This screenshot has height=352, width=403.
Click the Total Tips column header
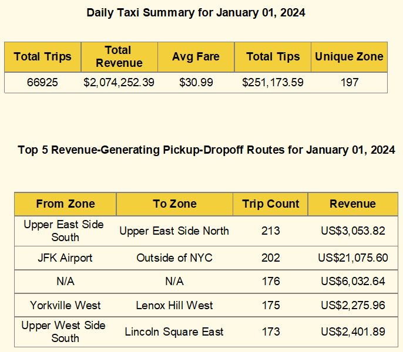pos(273,57)
